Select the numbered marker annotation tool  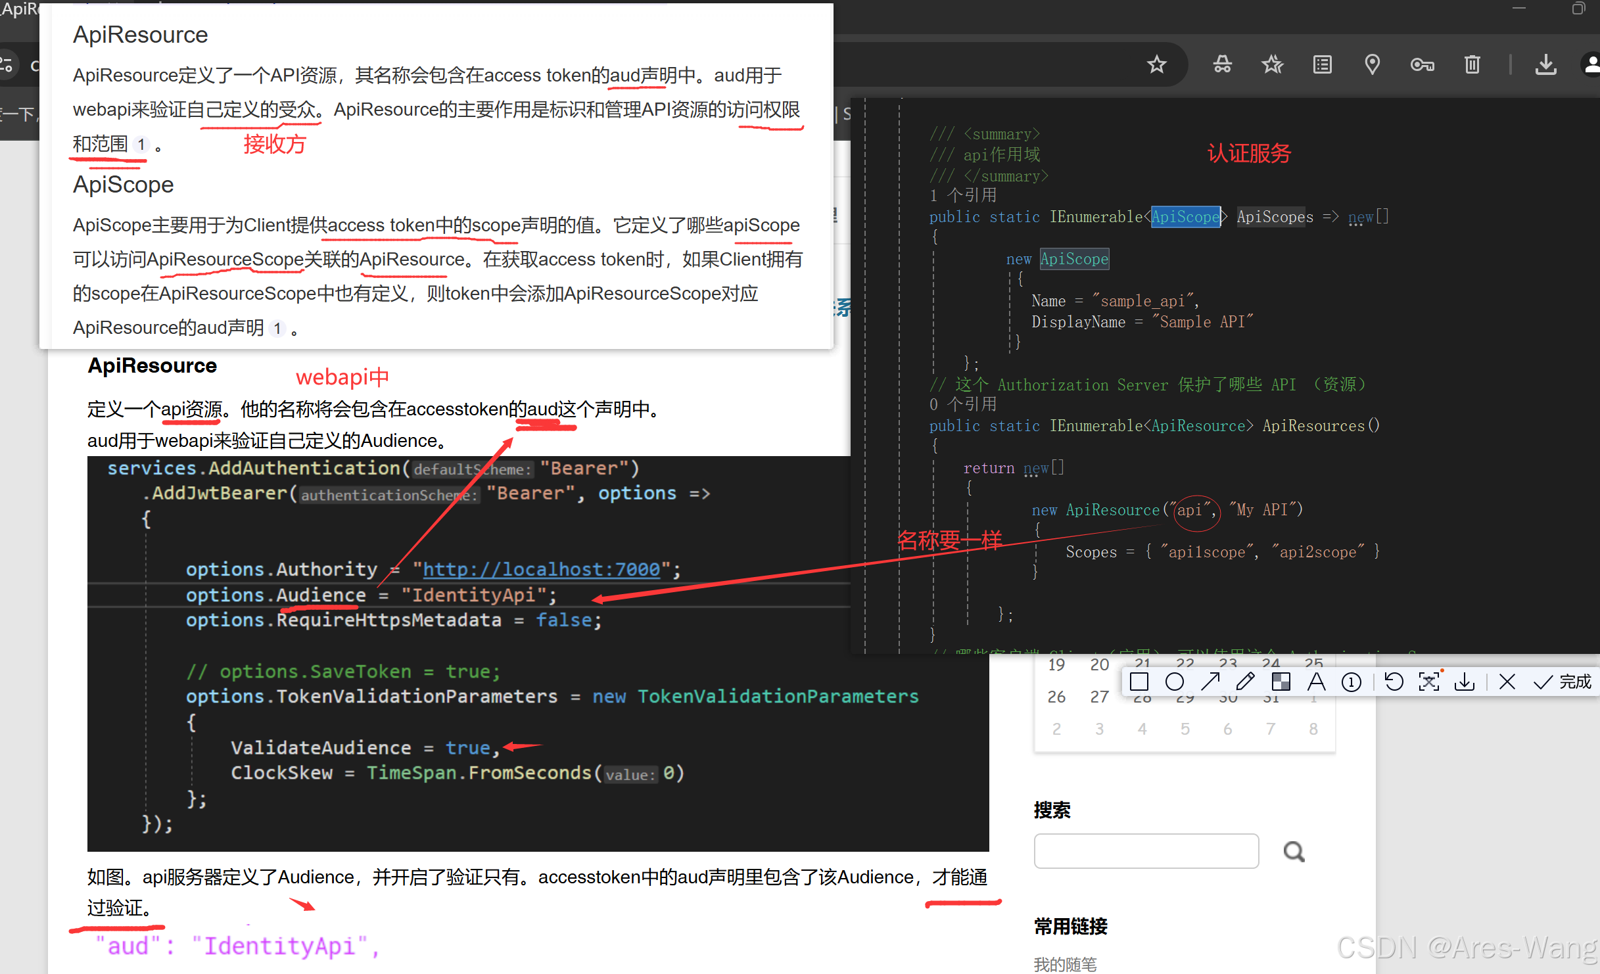coord(1352,682)
